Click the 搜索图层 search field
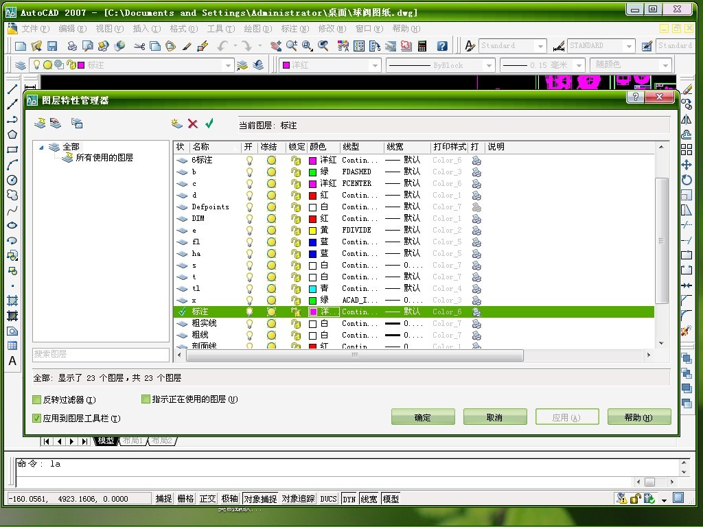This screenshot has height=527, width=703. [101, 355]
